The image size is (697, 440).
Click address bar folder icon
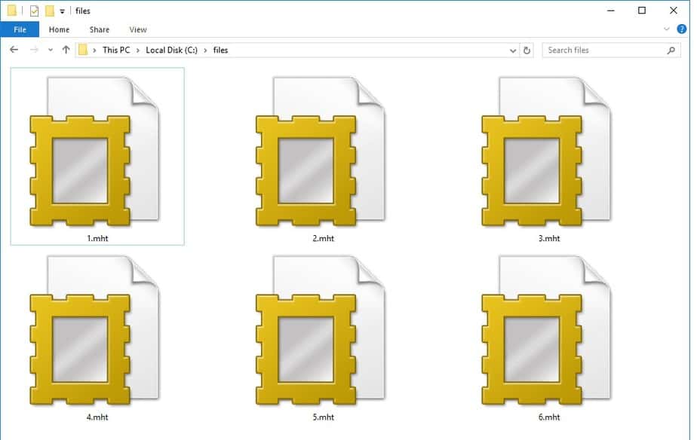click(x=83, y=50)
